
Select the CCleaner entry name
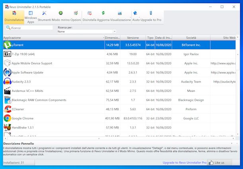pyautogui.click(x=18, y=109)
